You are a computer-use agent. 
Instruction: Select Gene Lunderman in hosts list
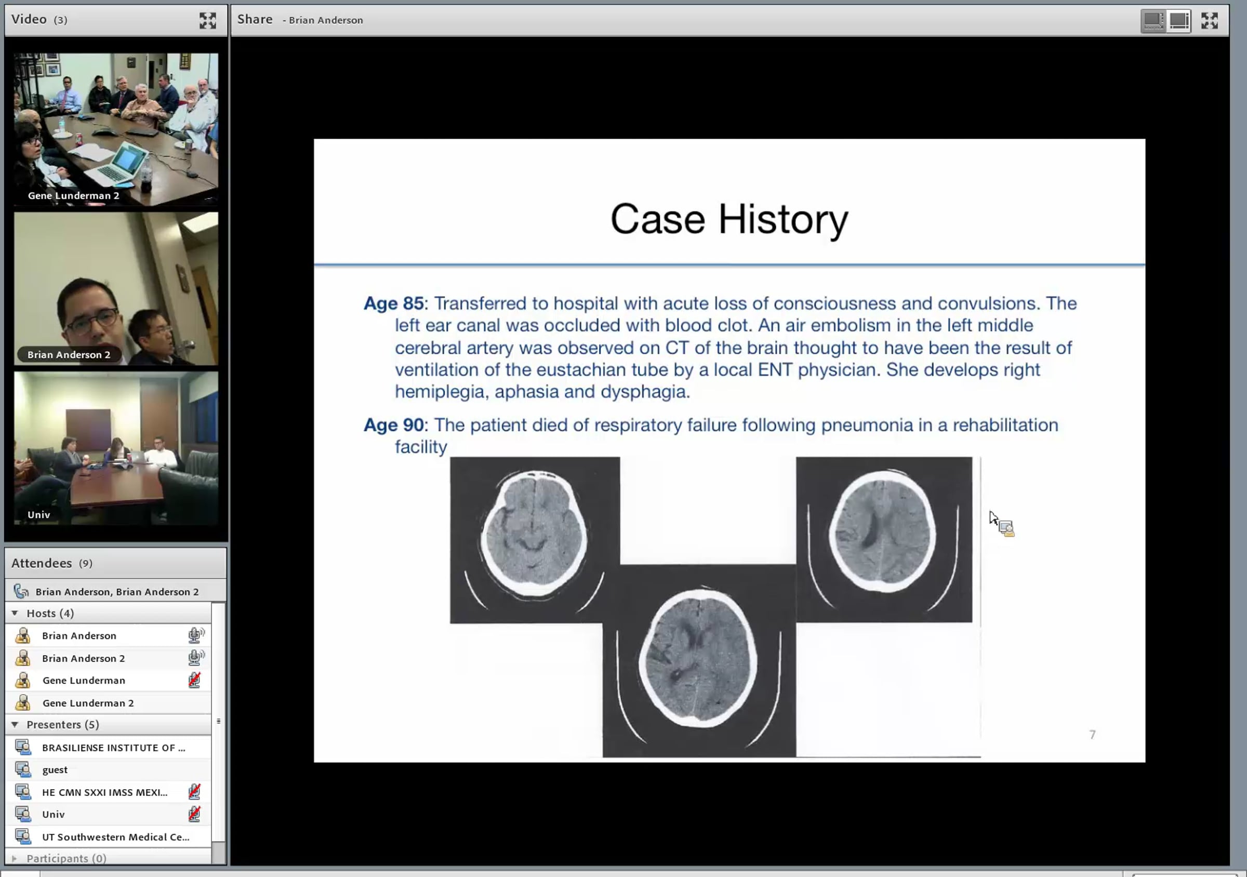coord(108,680)
